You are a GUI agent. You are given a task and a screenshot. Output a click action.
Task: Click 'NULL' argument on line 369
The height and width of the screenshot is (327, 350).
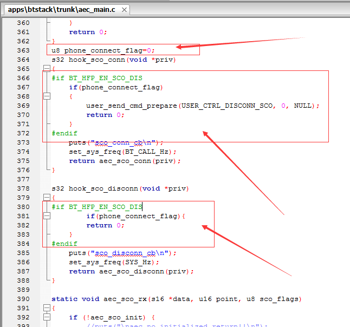[x=303, y=106]
